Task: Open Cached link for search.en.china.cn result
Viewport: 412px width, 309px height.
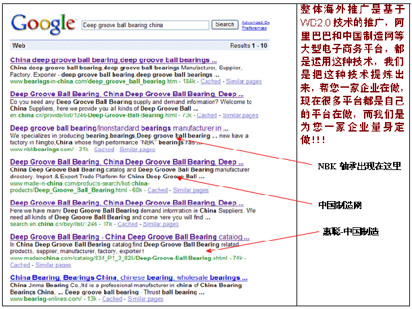Action: click(x=128, y=224)
